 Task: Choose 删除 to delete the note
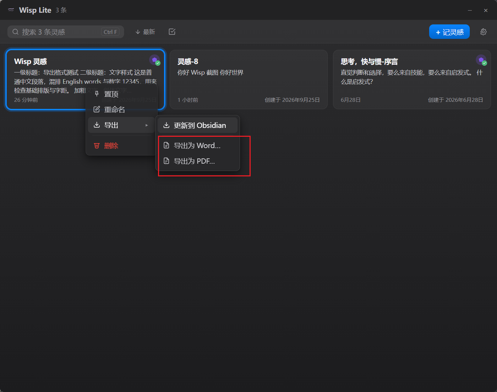121,146
